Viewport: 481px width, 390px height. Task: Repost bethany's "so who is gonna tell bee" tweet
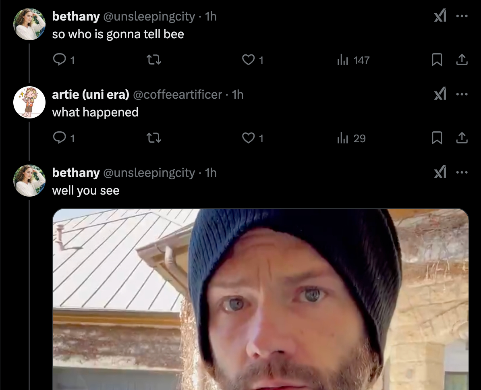point(153,60)
